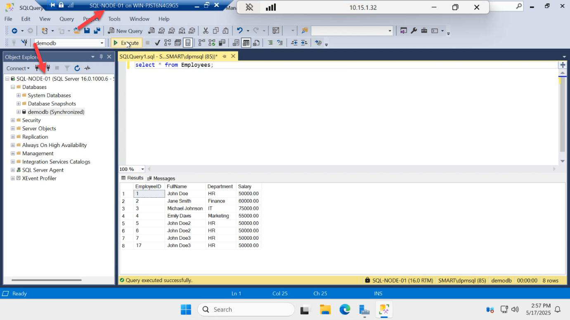Click the Save icon in toolbar

[x=87, y=31]
